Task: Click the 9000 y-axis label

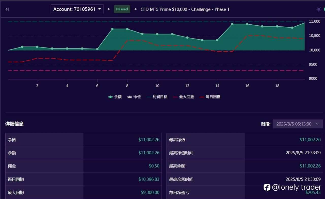Action: (x=313, y=78)
